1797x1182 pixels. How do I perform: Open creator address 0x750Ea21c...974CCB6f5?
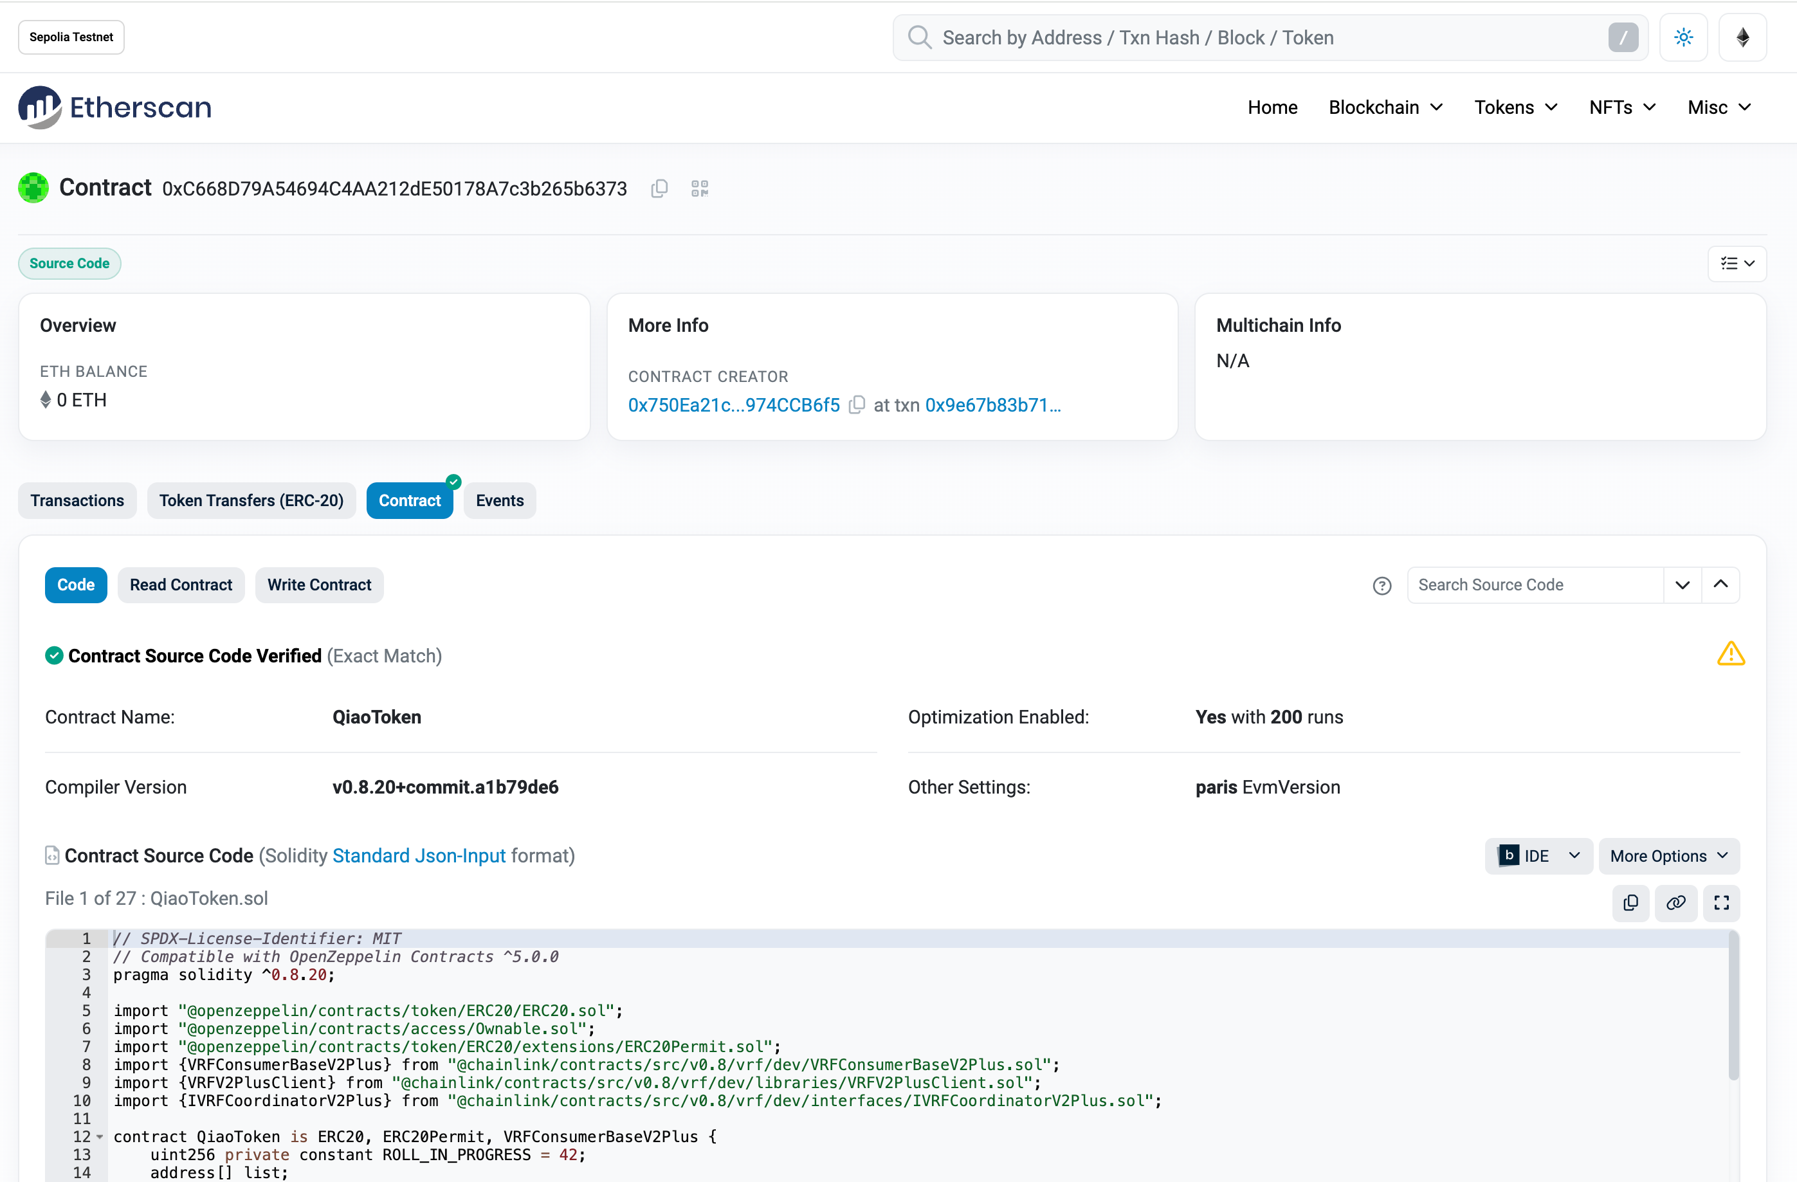coord(734,405)
